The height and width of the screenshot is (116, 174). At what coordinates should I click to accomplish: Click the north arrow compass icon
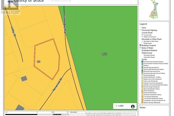133,106
